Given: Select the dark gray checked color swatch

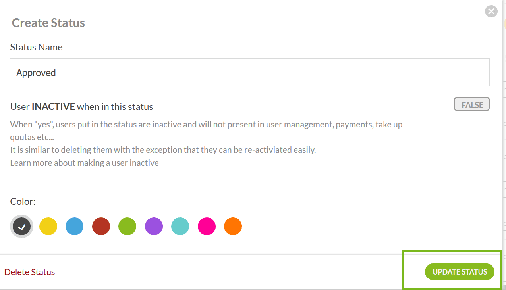Looking at the screenshot, I should tap(22, 227).
